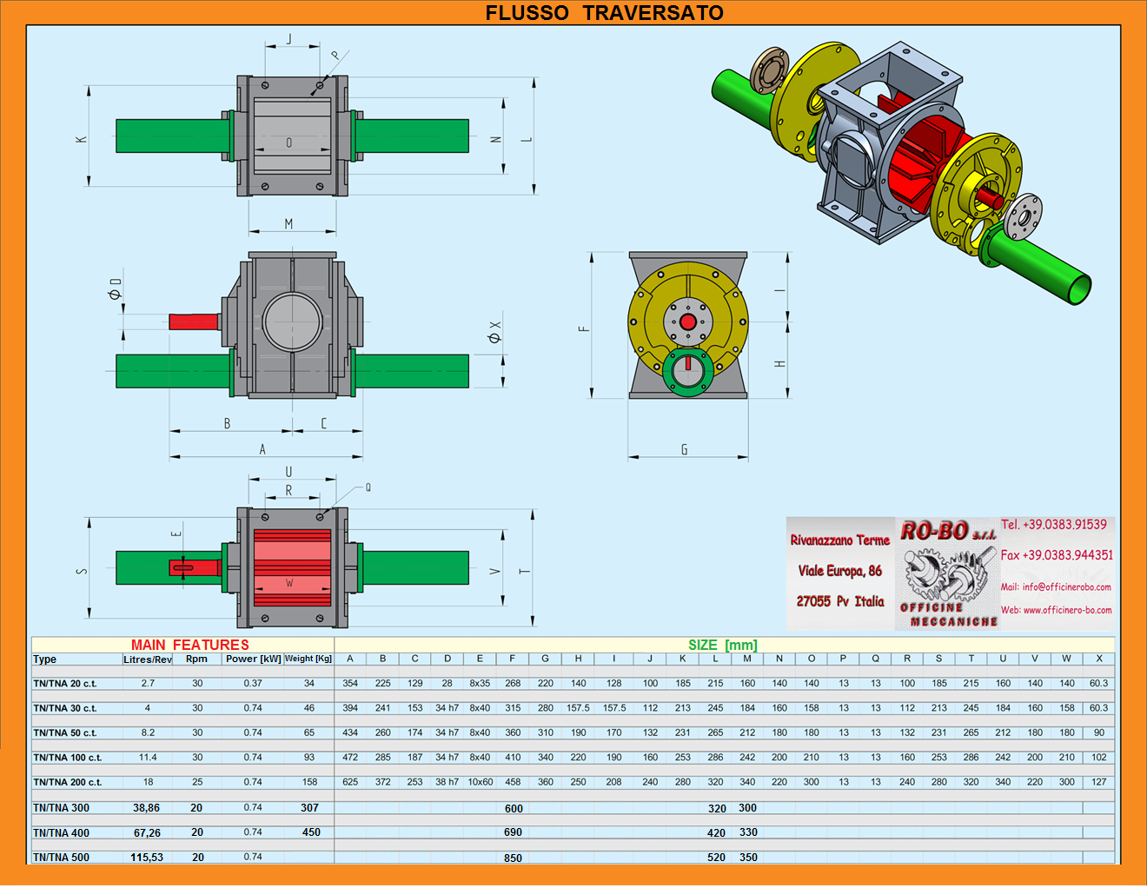Click the 307 weight cell
Screen dimensions: 1147x888
(309, 808)
